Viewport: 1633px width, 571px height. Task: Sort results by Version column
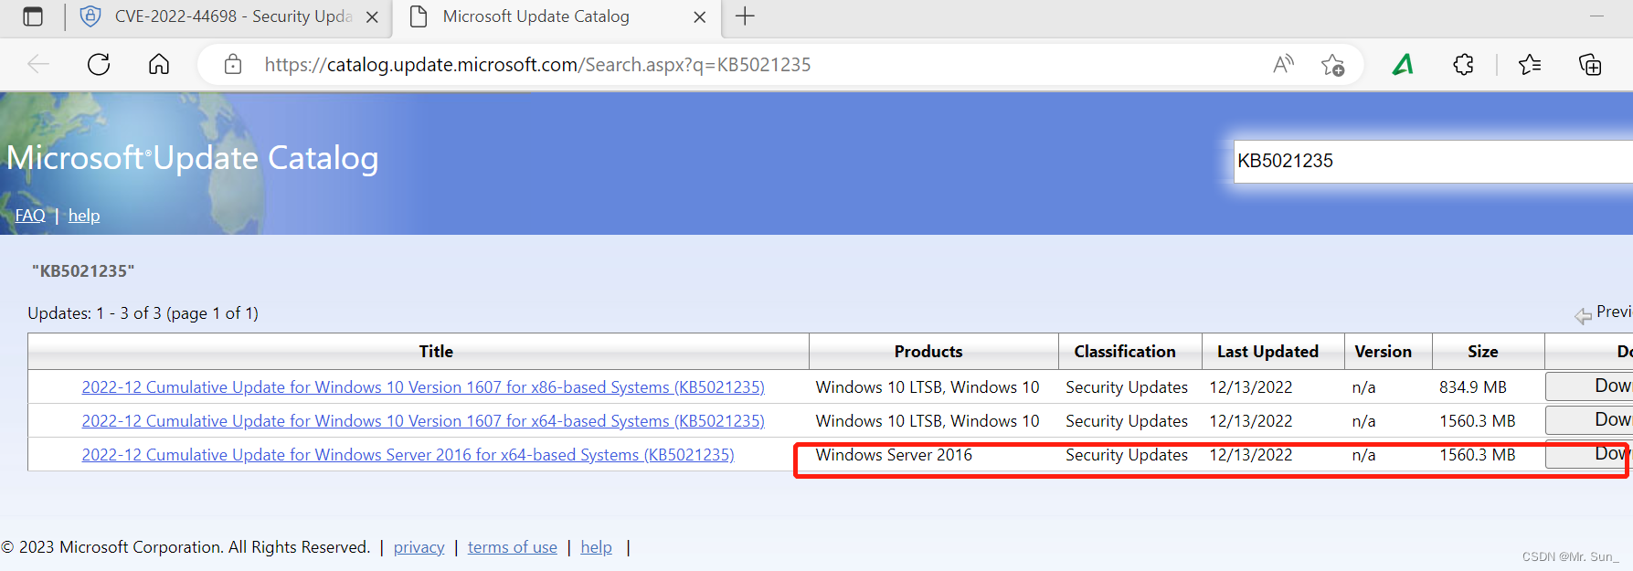[1383, 352]
